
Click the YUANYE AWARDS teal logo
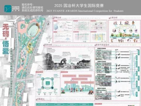(x=8, y=9)
